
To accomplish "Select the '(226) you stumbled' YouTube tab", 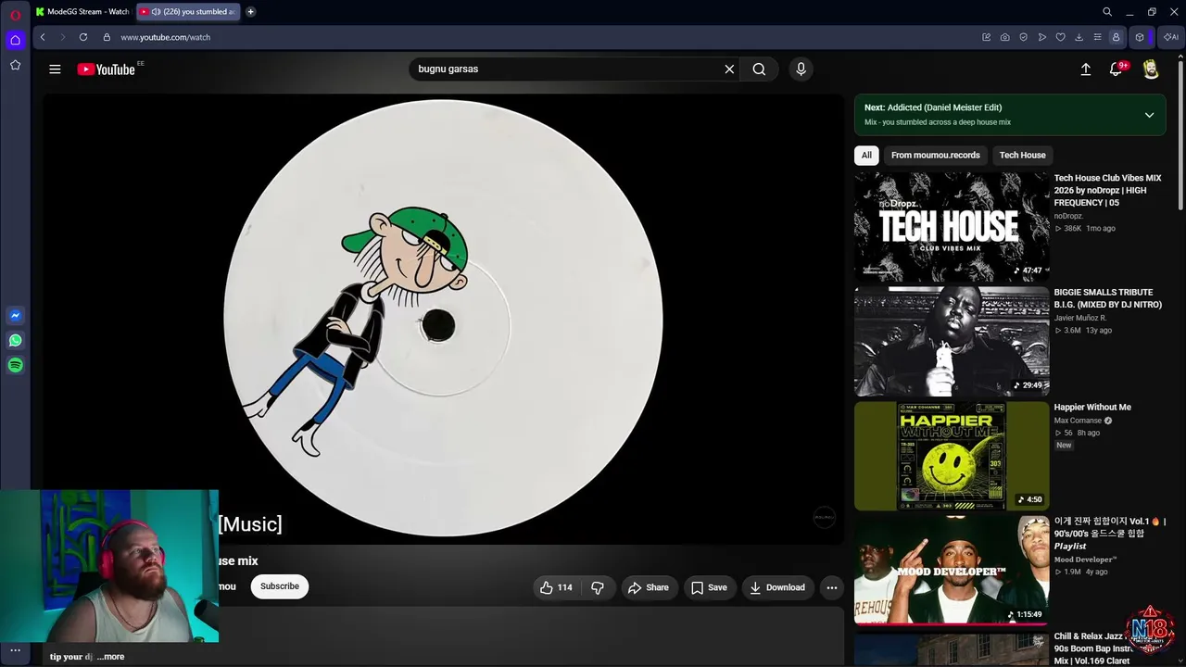I will coord(188,12).
